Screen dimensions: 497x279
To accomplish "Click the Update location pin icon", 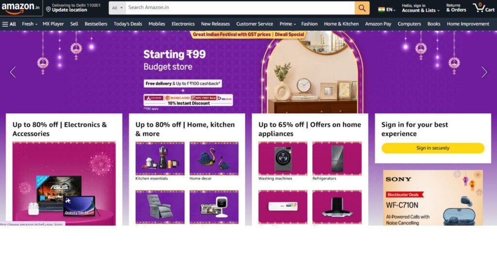I will tap(48, 10).
